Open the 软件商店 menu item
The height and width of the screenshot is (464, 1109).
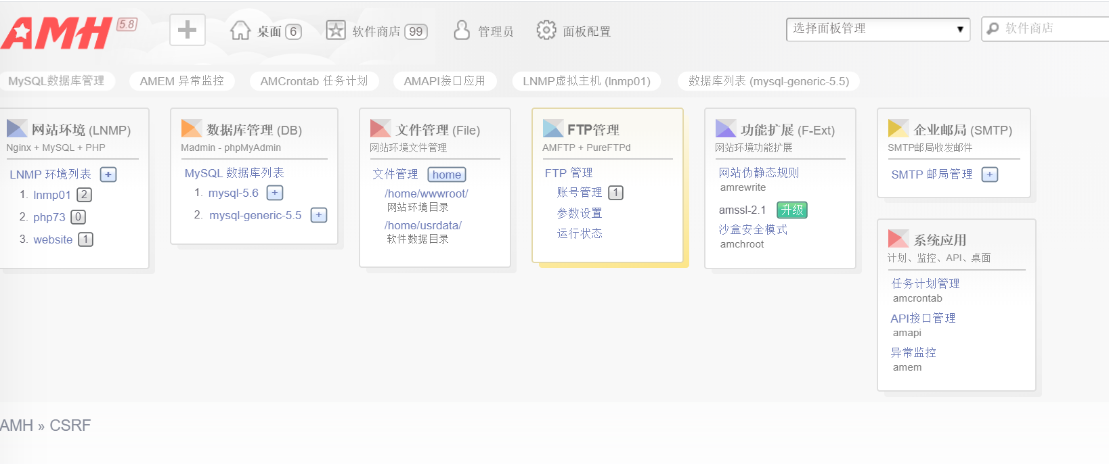pyautogui.click(x=376, y=32)
